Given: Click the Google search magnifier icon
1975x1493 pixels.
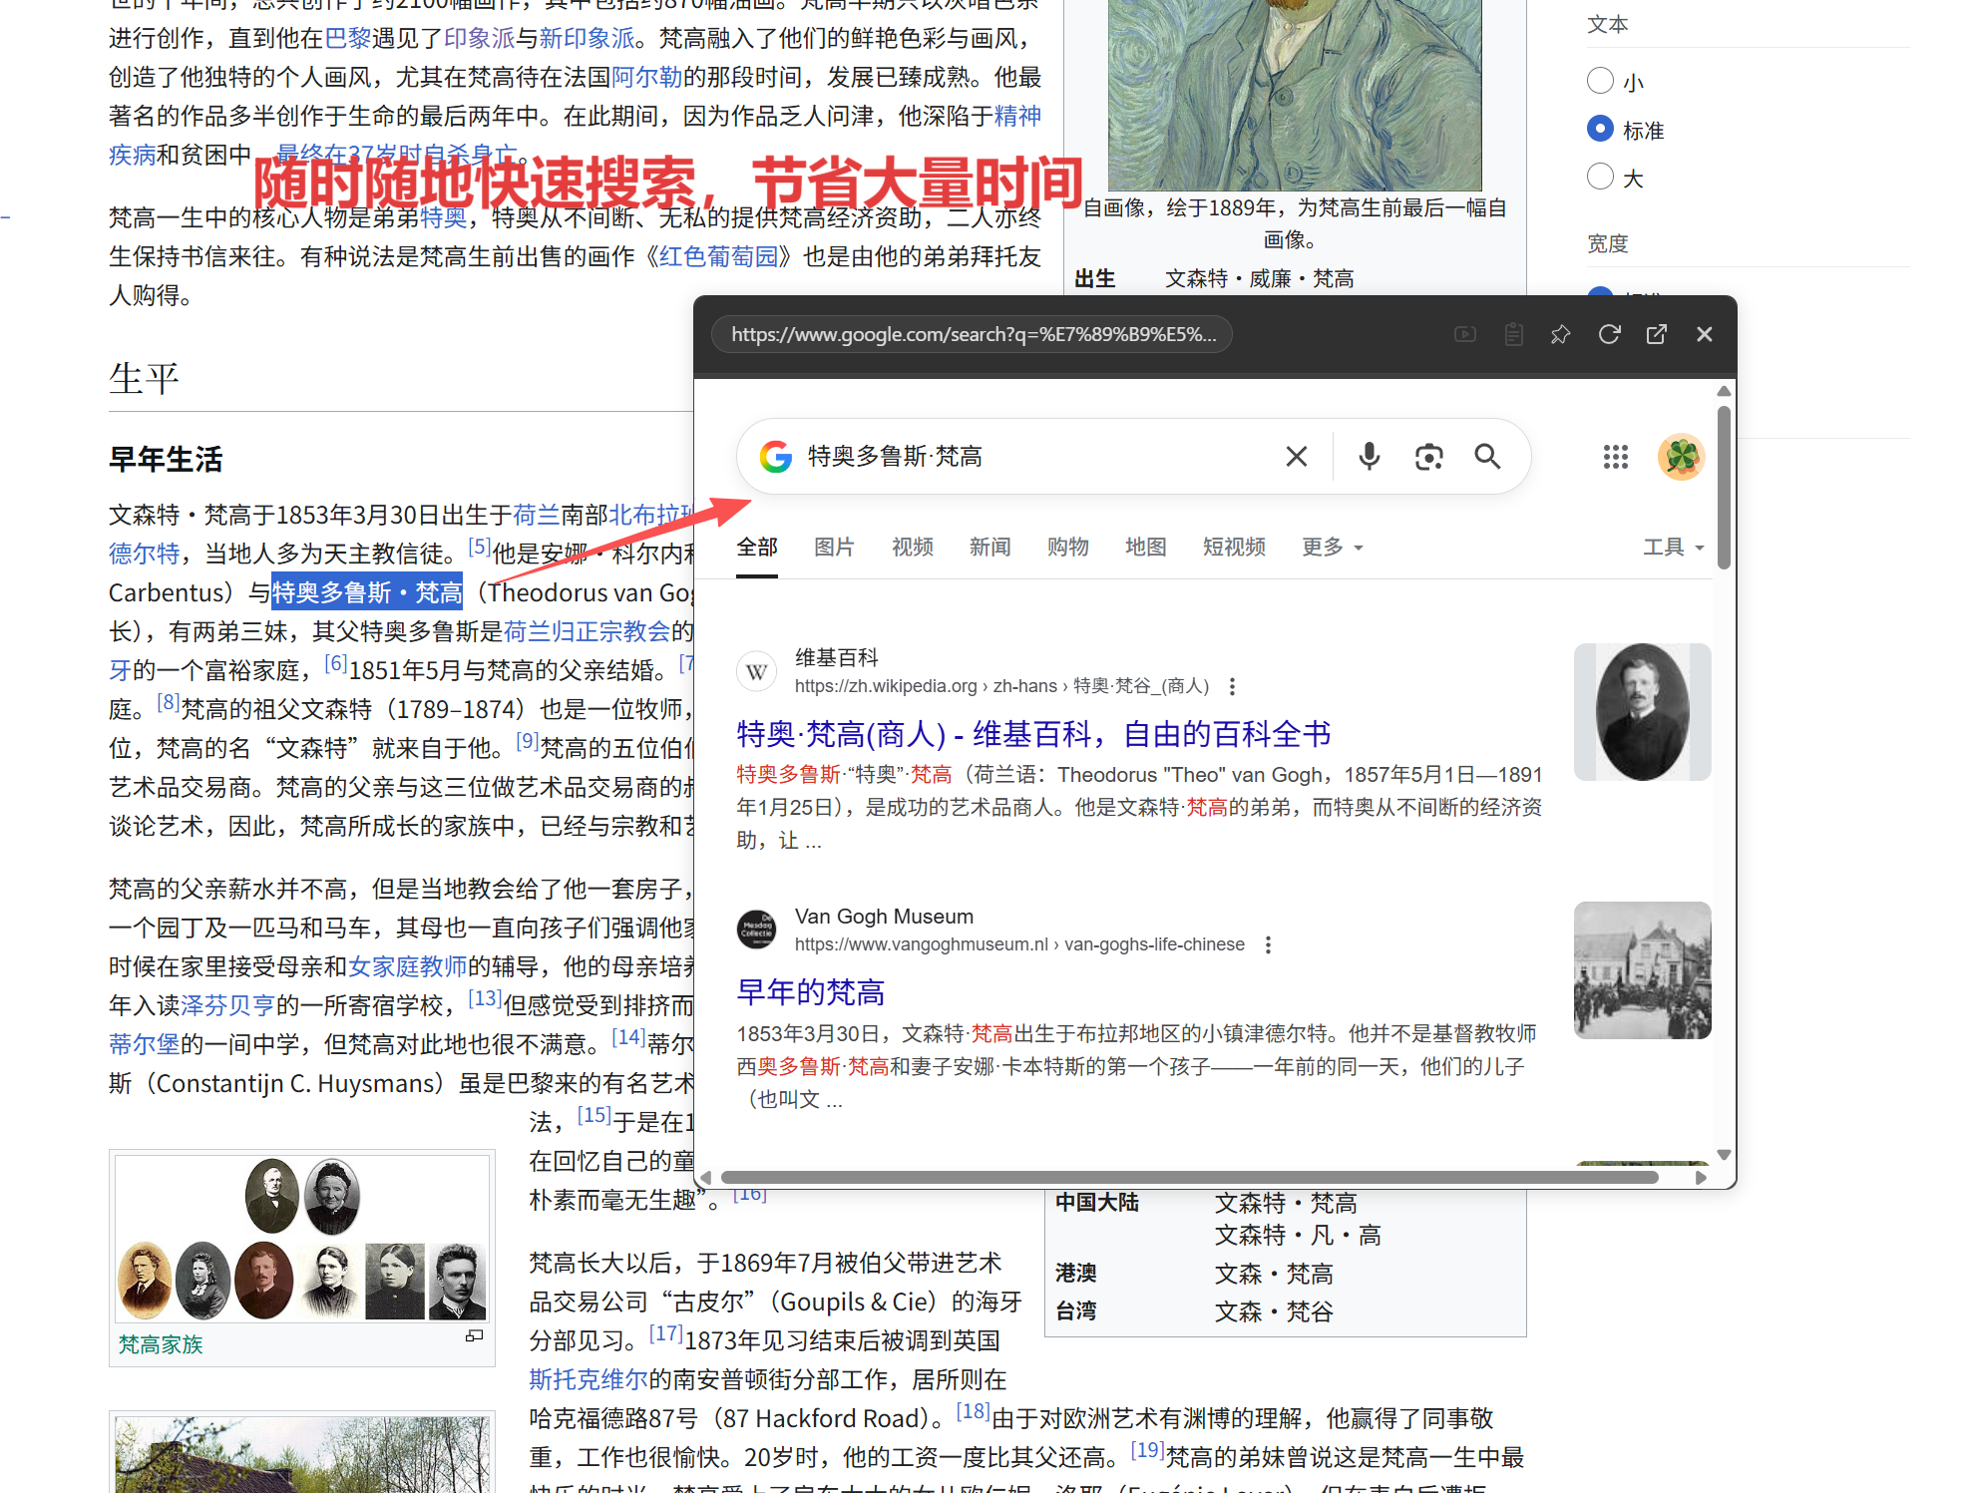Looking at the screenshot, I should click(x=1487, y=457).
